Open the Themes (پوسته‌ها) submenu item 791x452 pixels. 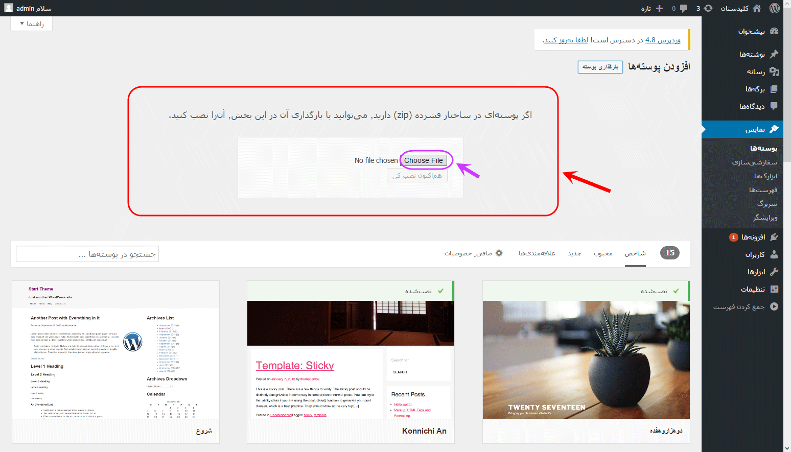point(763,148)
